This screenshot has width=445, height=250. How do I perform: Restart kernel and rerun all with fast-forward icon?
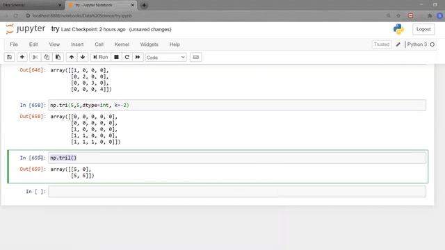click(x=138, y=57)
